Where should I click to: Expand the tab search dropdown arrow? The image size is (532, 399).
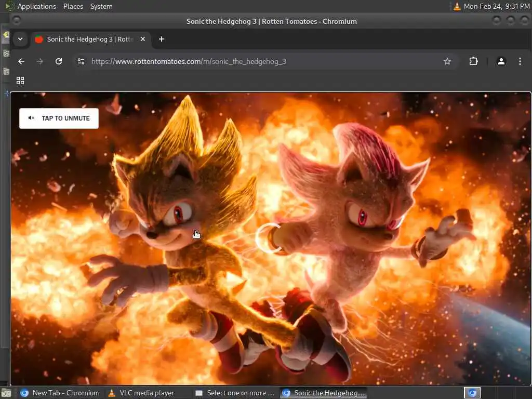[x=20, y=39]
